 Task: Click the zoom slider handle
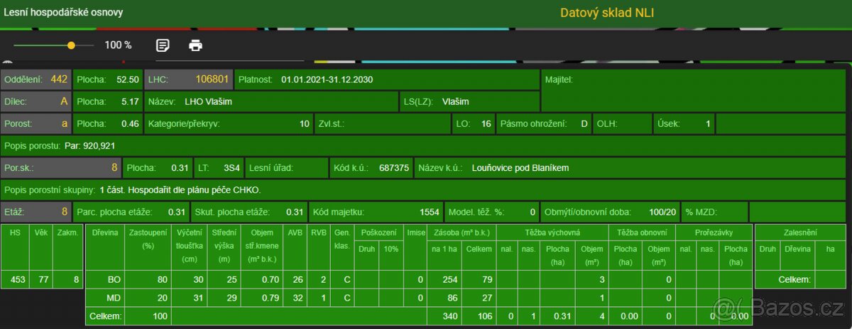pyautogui.click(x=71, y=45)
